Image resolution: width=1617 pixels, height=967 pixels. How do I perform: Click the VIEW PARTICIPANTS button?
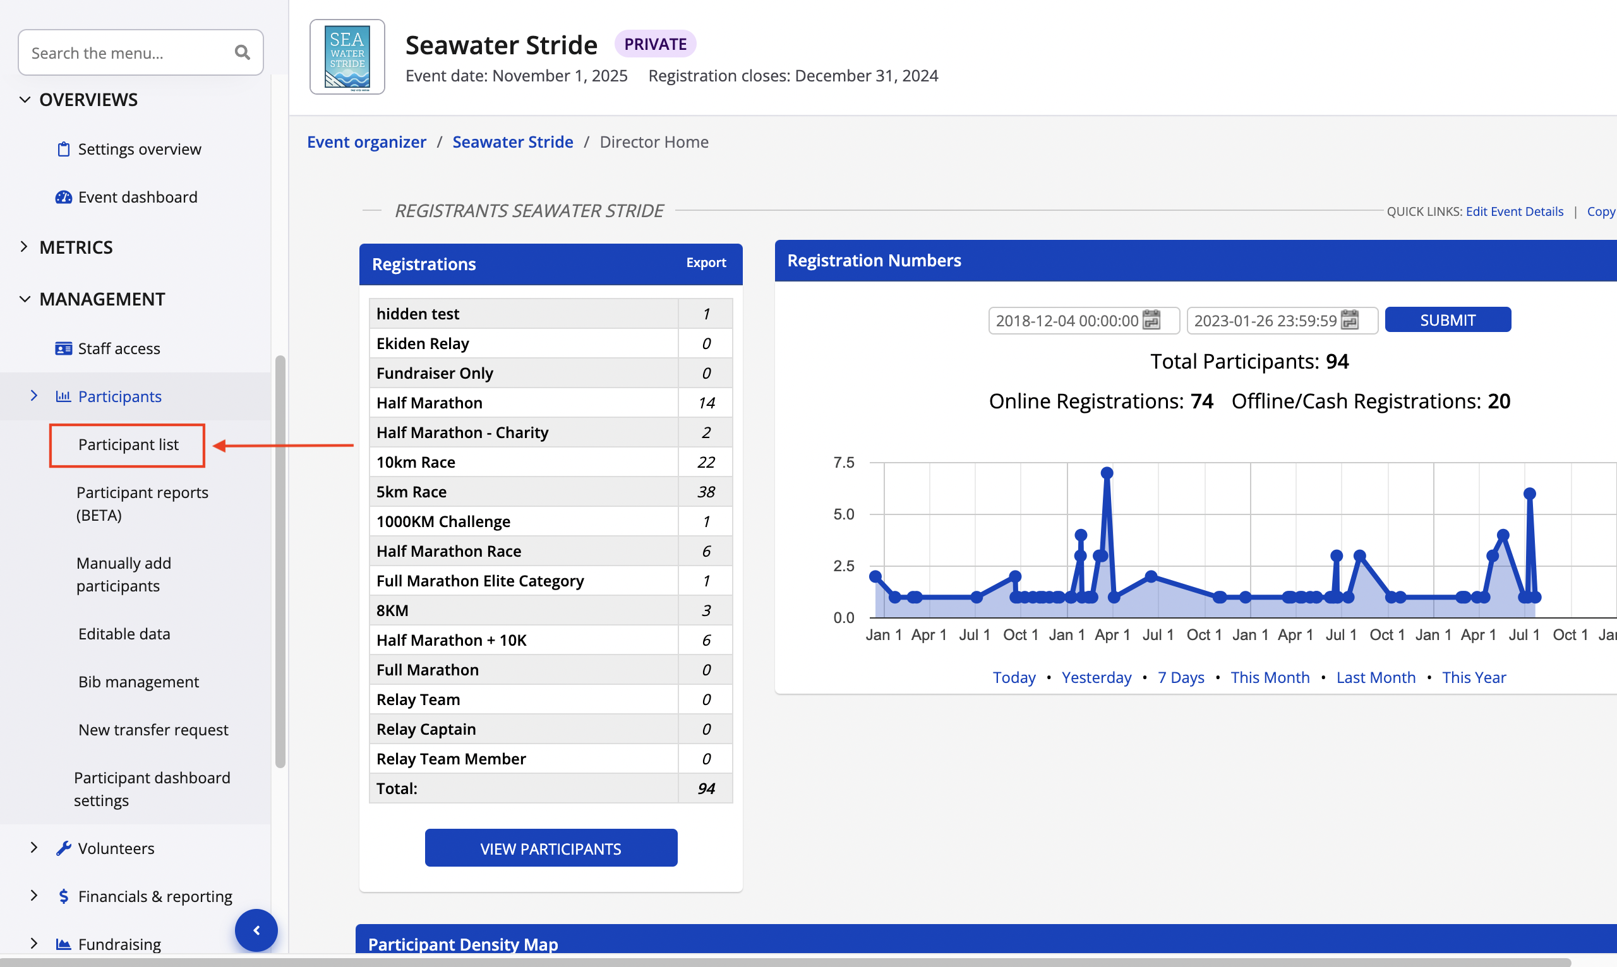coord(550,848)
